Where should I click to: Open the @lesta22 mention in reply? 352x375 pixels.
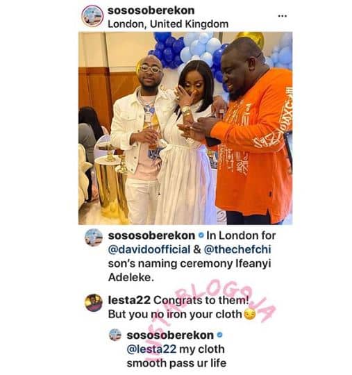click(x=151, y=349)
